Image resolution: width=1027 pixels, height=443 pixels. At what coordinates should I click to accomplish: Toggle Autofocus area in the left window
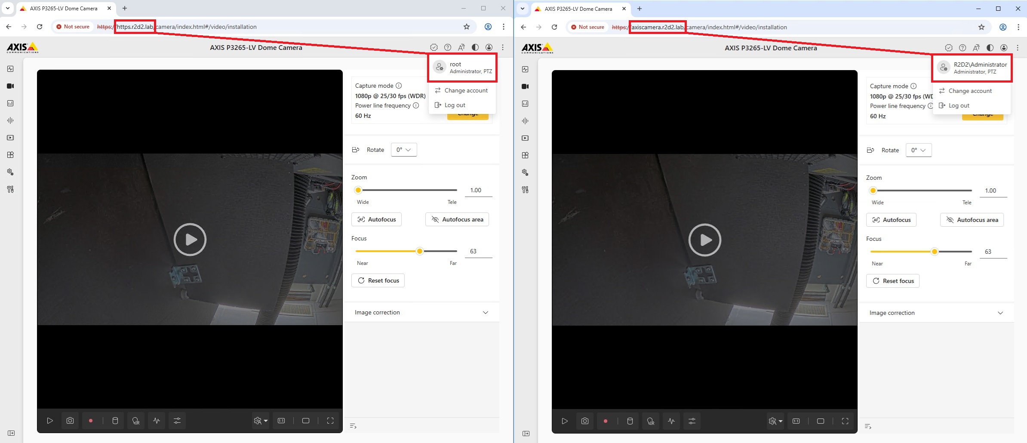[x=457, y=219]
